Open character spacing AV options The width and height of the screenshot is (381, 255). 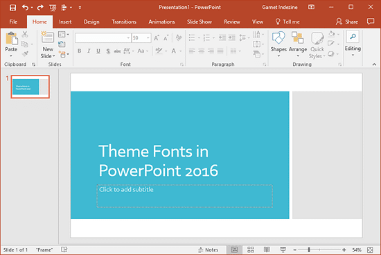129,51
